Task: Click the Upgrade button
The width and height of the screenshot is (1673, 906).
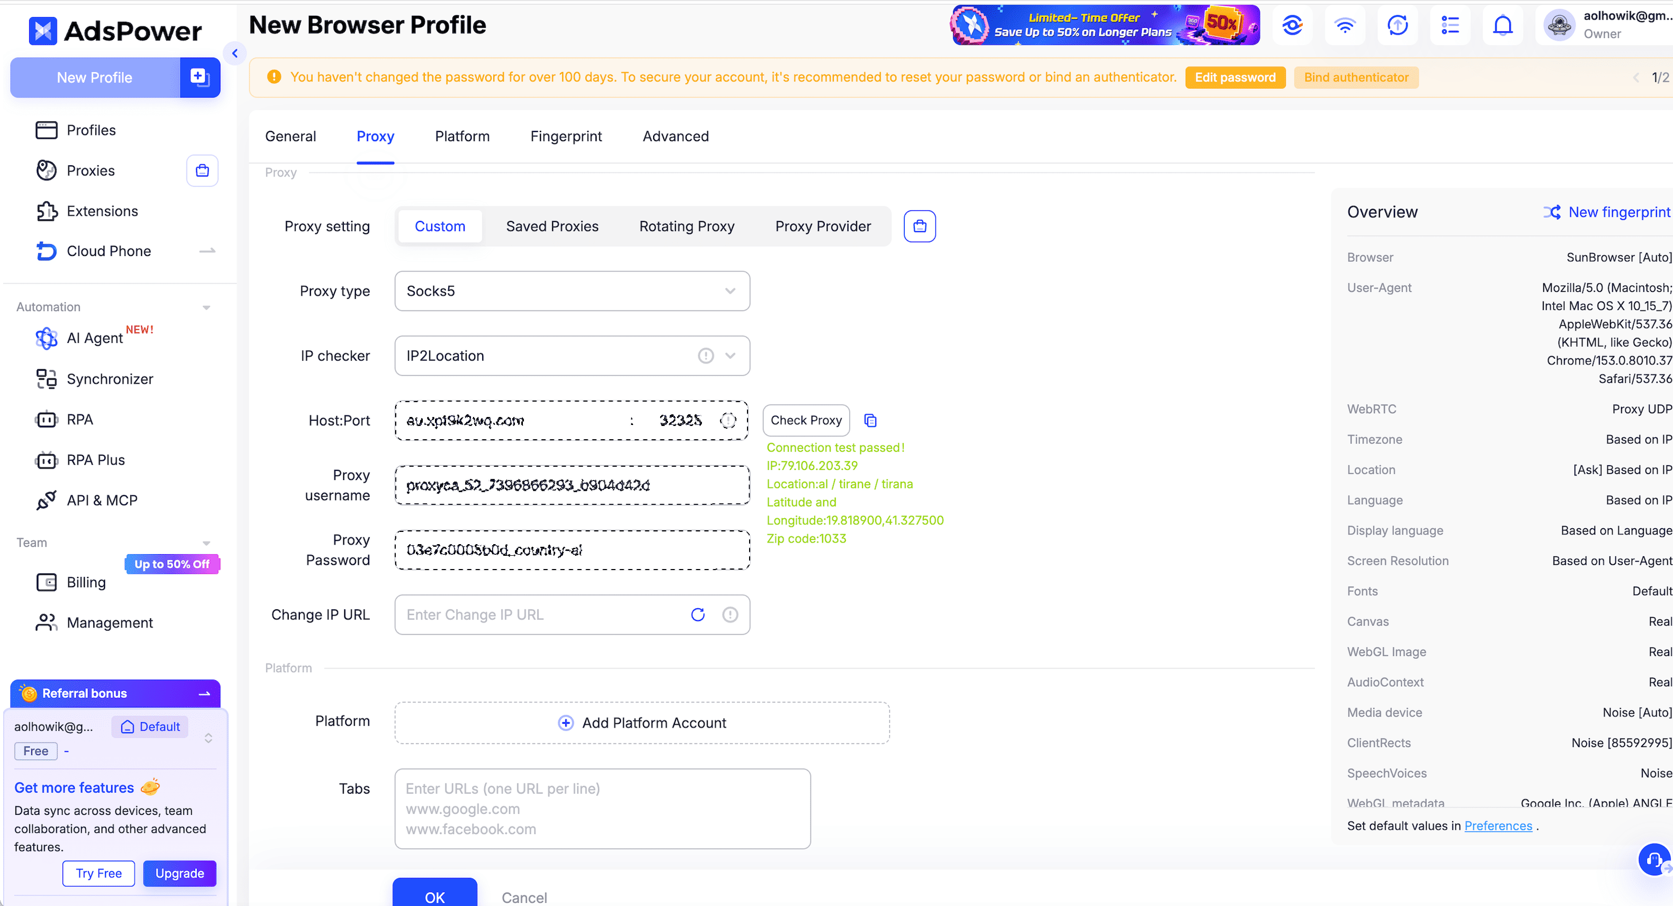Action: point(179,874)
